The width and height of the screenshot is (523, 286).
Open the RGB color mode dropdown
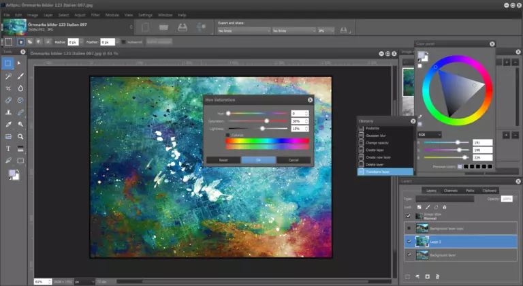(x=430, y=135)
